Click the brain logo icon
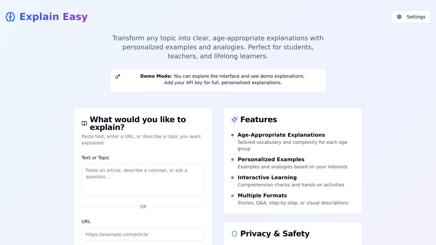The width and height of the screenshot is (436, 245). point(10,17)
